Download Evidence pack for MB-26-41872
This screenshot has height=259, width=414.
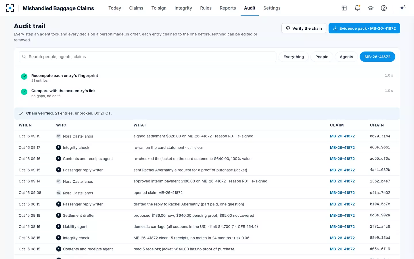[x=364, y=28]
